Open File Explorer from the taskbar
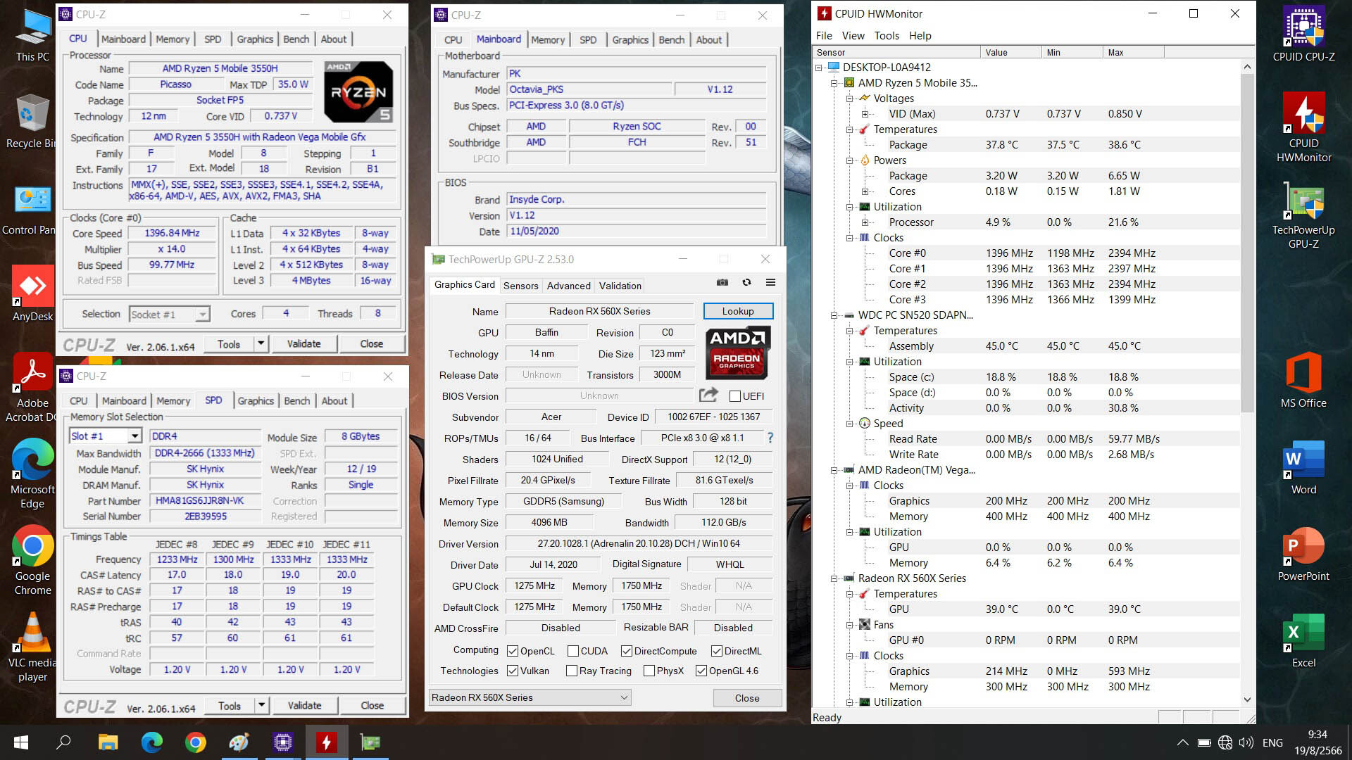1352x760 pixels. pyautogui.click(x=108, y=742)
